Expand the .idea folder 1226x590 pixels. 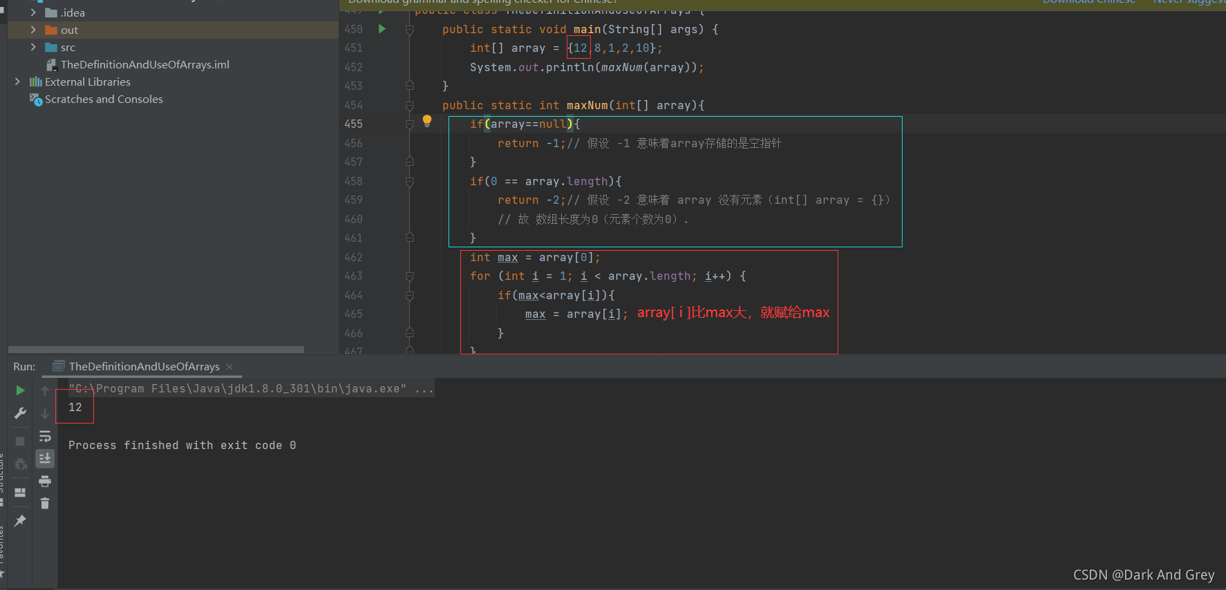click(32, 12)
